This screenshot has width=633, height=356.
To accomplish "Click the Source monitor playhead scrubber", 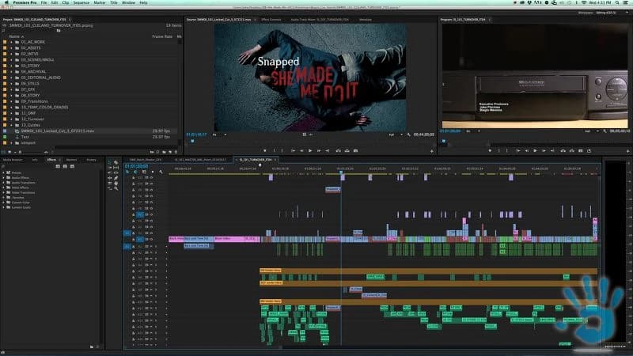I will [x=192, y=141].
